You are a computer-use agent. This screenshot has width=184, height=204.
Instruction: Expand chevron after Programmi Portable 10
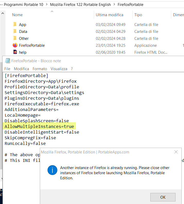pyautogui.click(x=47, y=4)
